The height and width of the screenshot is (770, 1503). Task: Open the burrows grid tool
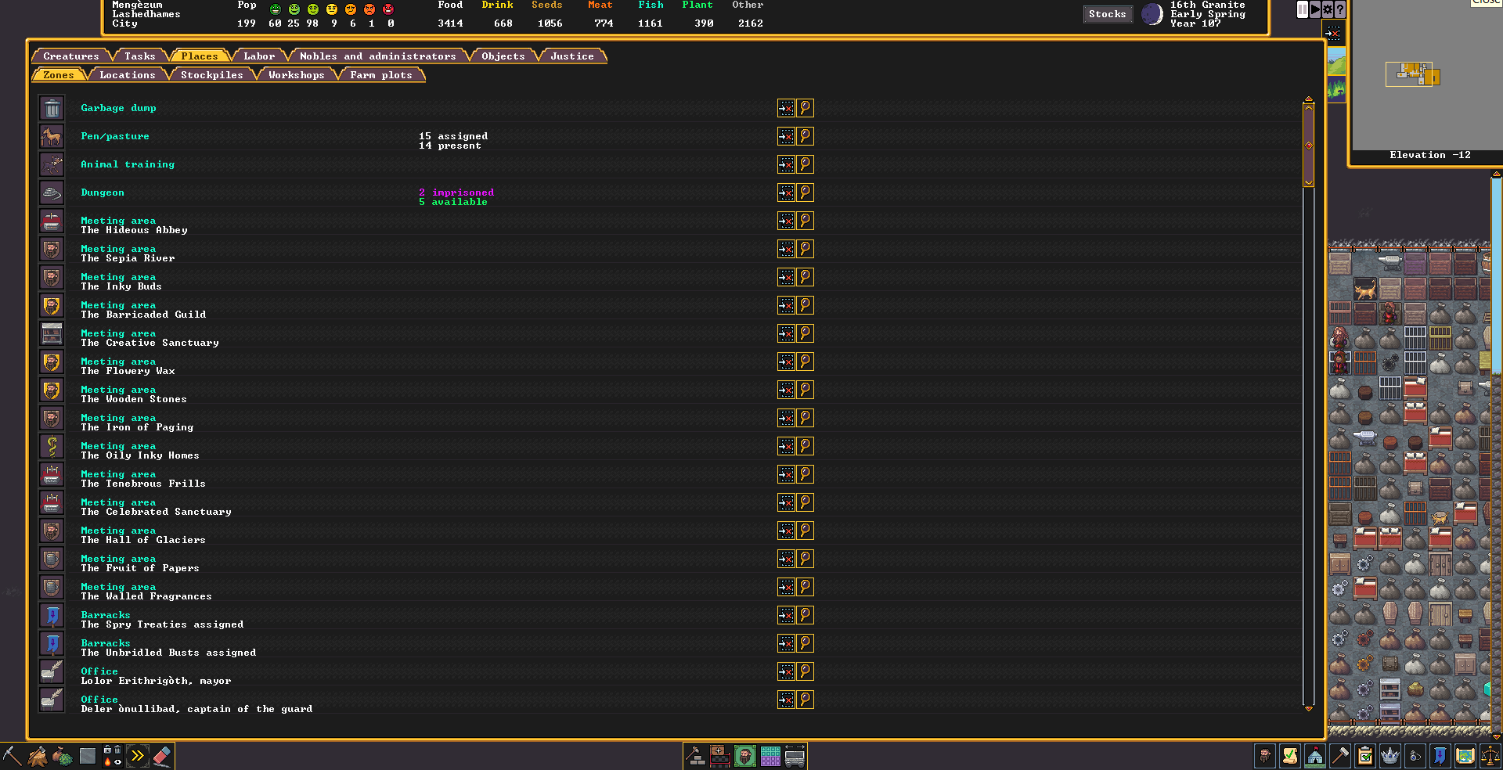pyautogui.click(x=770, y=756)
